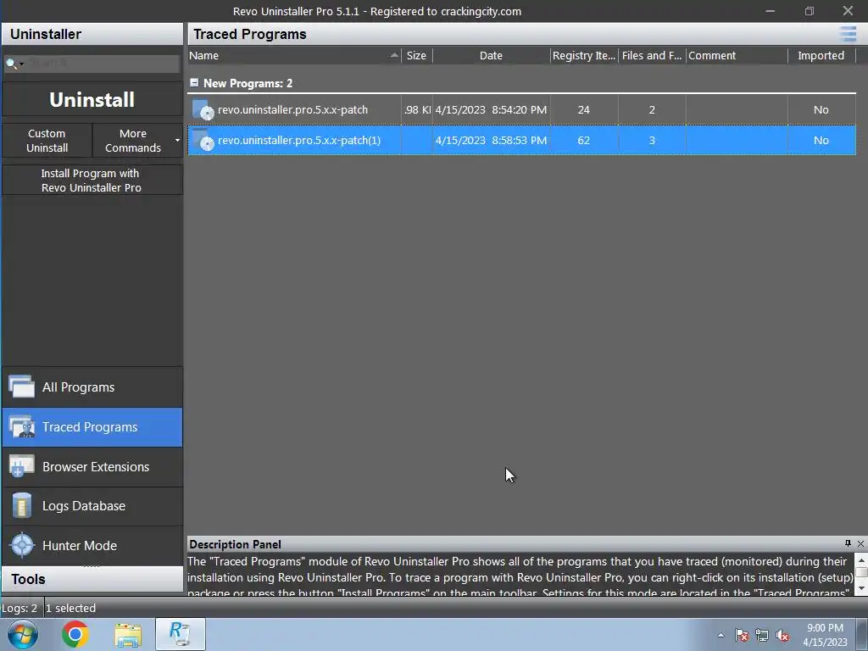
Task: Click date 4/15/2023 8:54:20 PM cell
Action: click(x=491, y=109)
